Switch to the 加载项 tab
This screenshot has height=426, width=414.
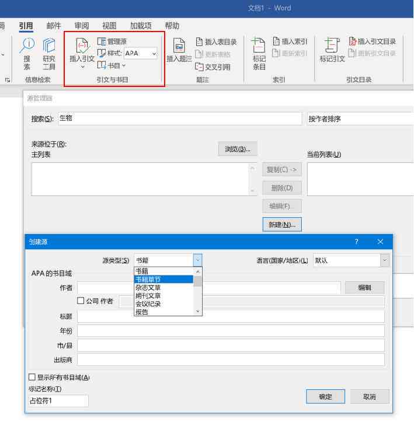(x=141, y=26)
